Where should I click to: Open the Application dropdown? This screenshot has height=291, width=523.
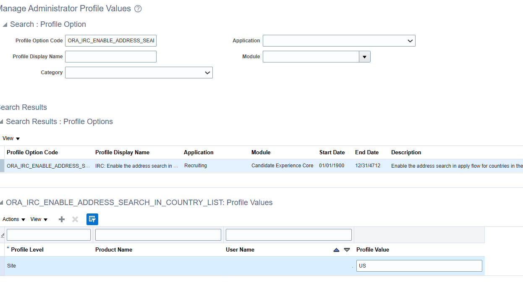click(x=410, y=41)
